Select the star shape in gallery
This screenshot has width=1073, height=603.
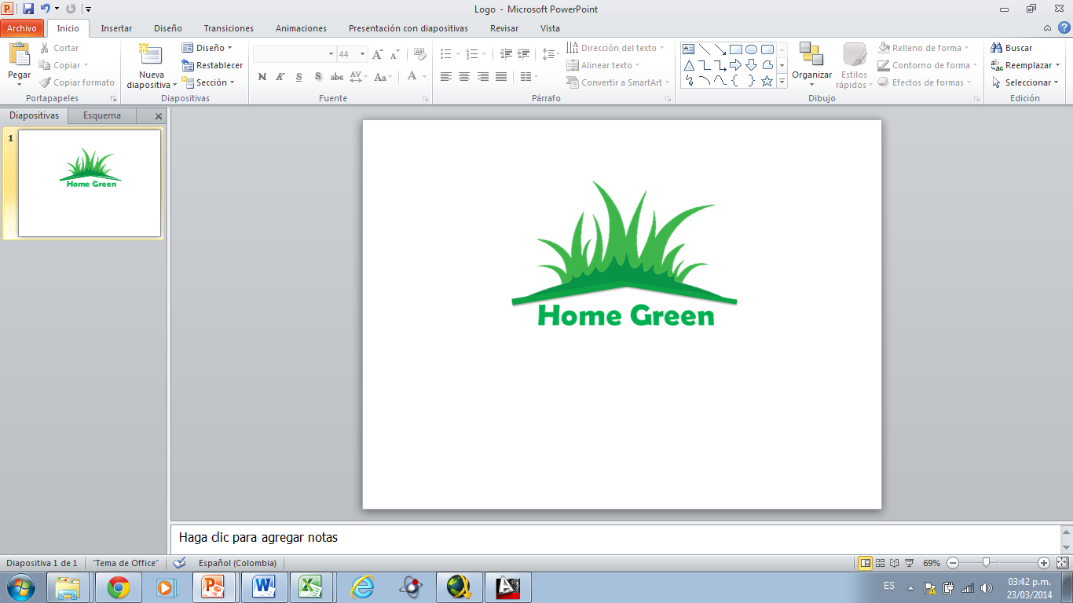point(767,80)
